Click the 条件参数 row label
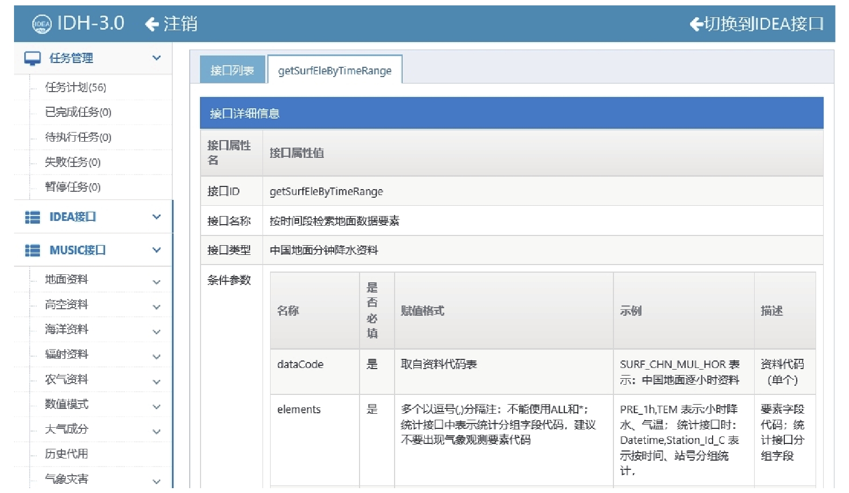 (x=229, y=280)
